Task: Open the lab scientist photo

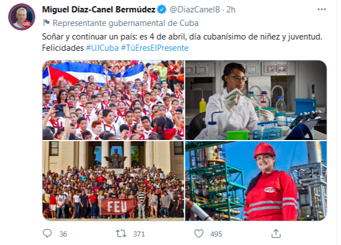Action: click(256, 100)
